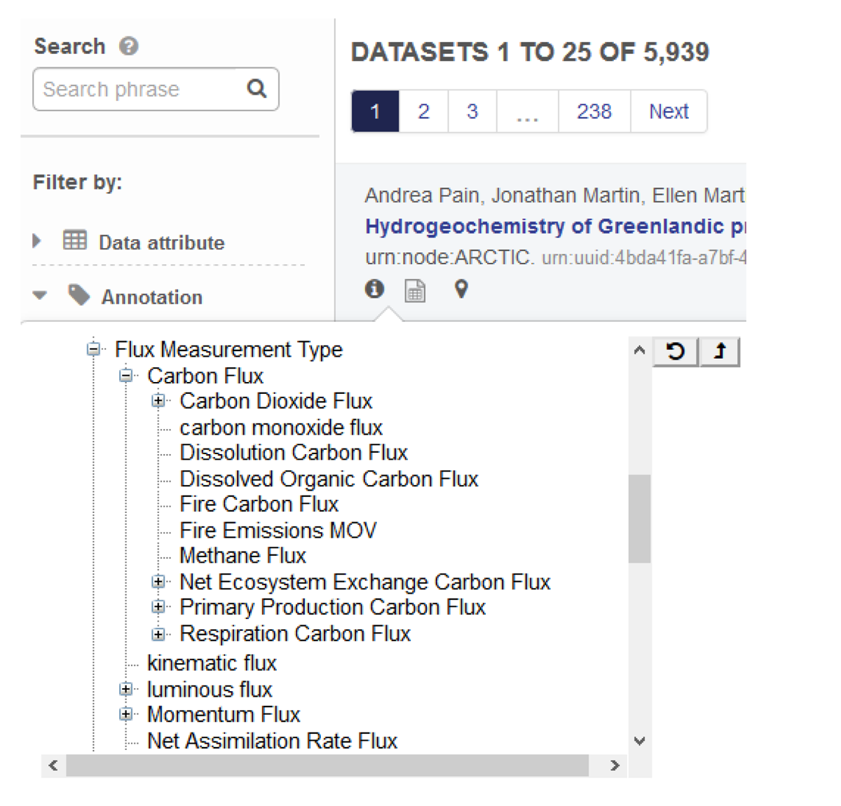Expand the Data attribute filter
Screen dimensions: 841x806
click(x=37, y=241)
